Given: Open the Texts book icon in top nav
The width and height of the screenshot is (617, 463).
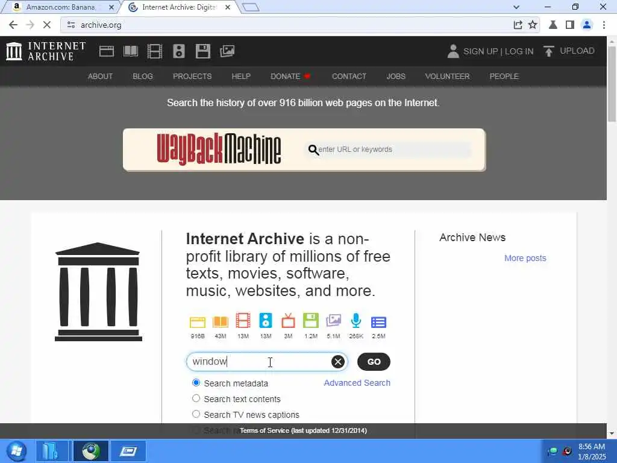Looking at the screenshot, I should pyautogui.click(x=131, y=51).
